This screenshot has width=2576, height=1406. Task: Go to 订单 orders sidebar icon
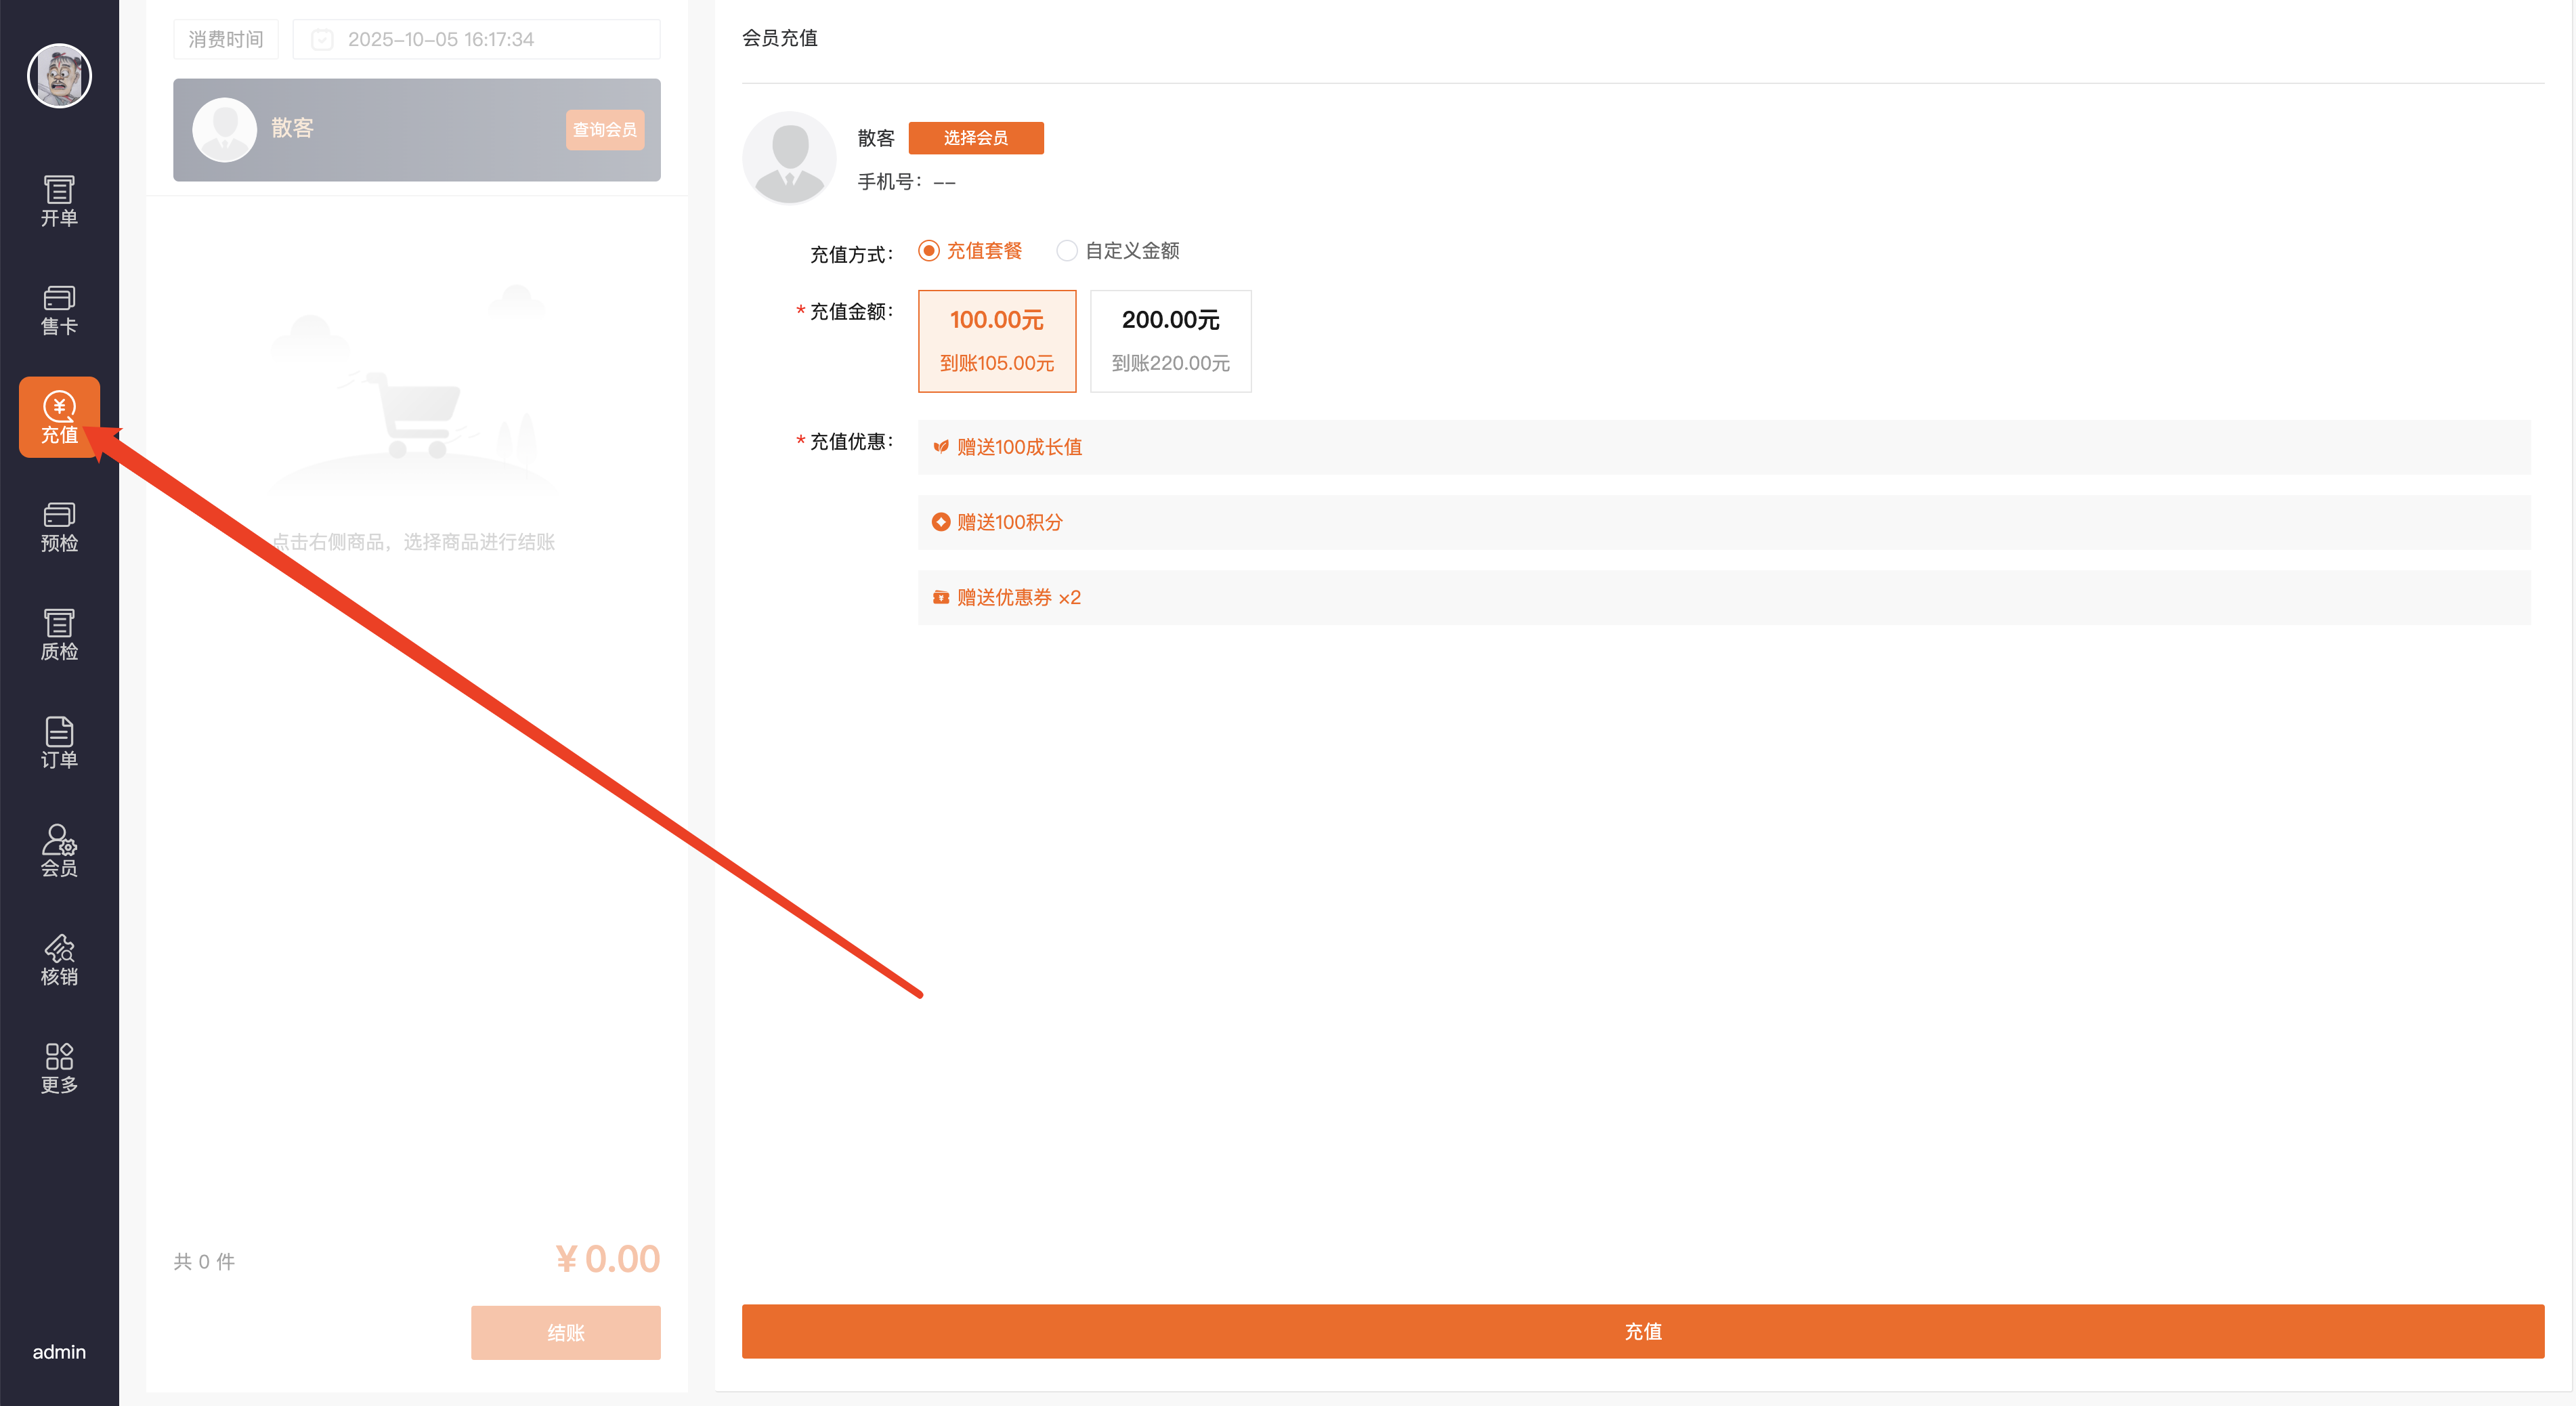[x=59, y=742]
